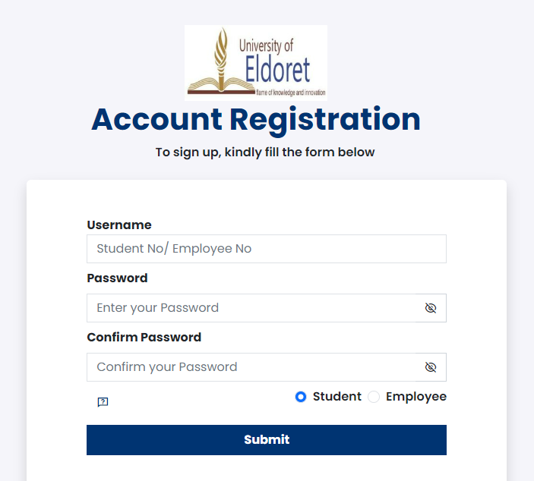Click the Student option label
This screenshot has height=481, width=534.
(337, 397)
